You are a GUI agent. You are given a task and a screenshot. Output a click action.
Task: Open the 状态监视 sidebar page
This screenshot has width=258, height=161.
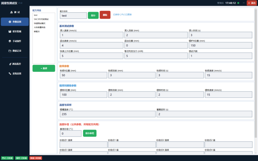[x=15, y=31]
